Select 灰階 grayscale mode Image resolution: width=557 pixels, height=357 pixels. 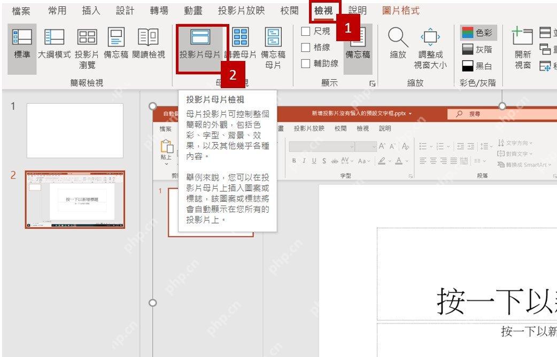click(x=477, y=49)
